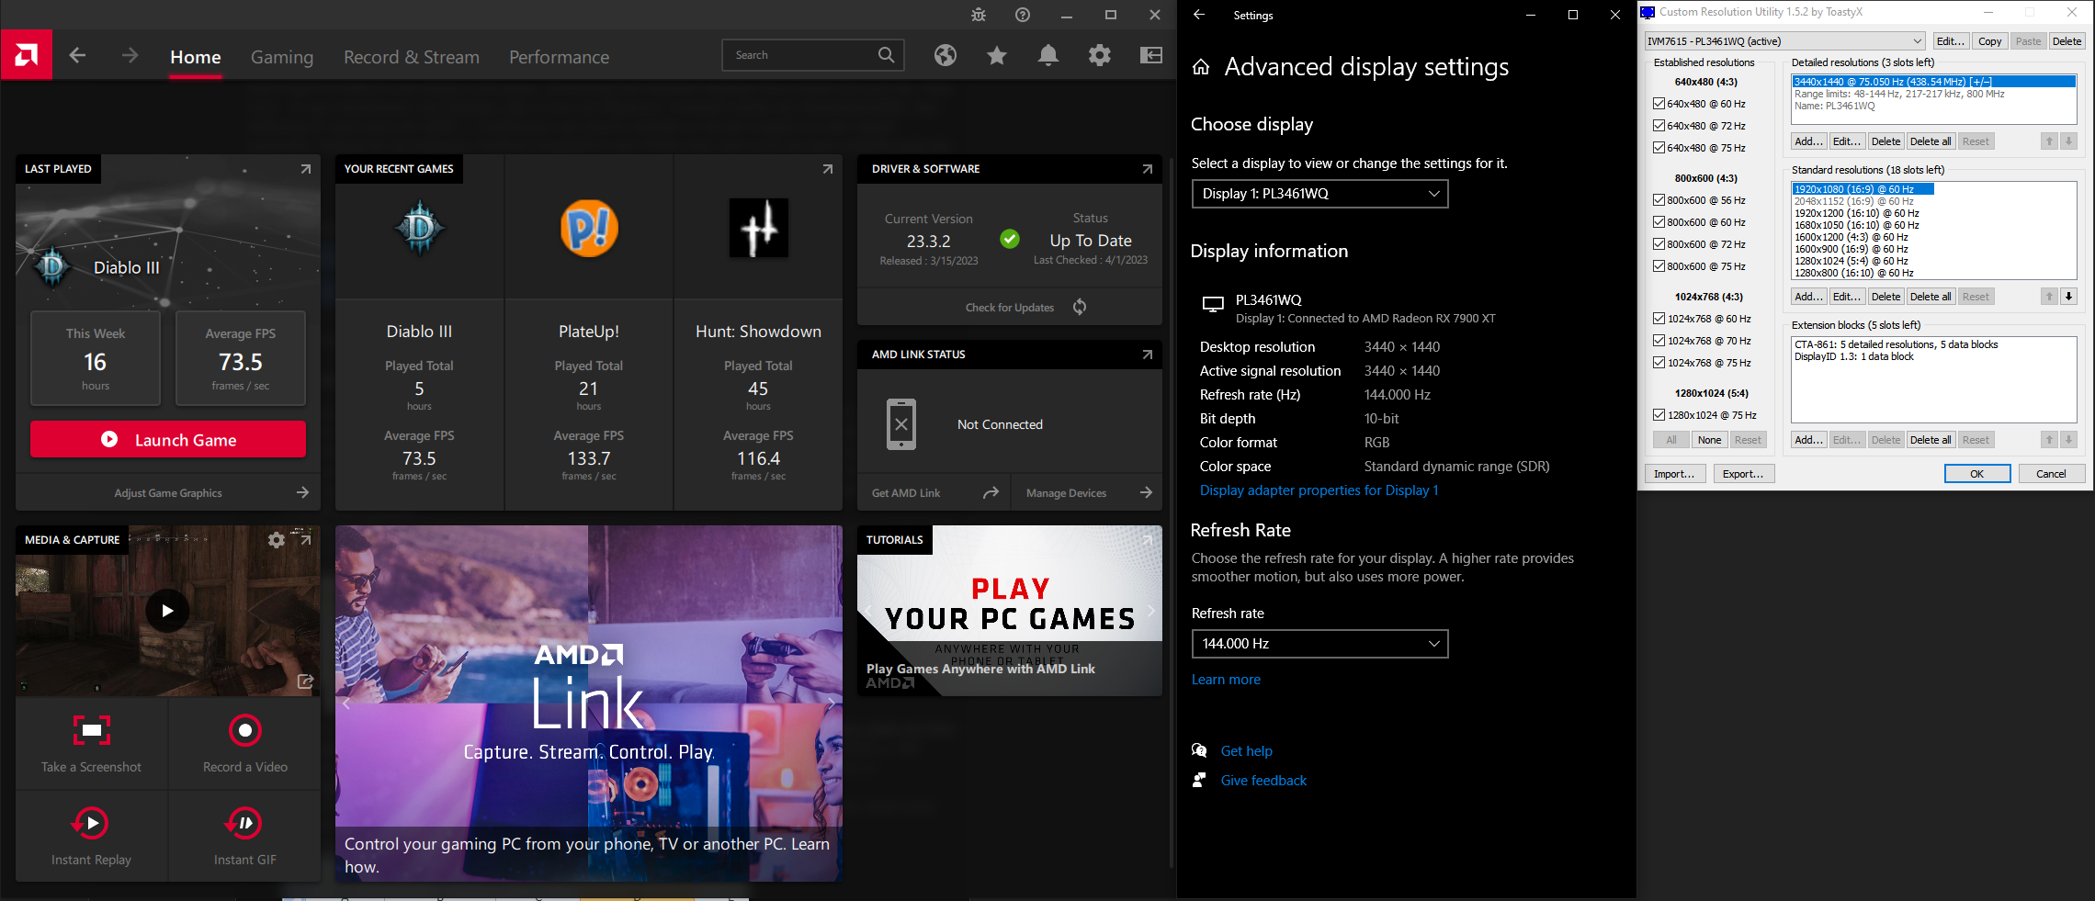The width and height of the screenshot is (2095, 901).
Task: Open the web browser globe icon
Action: [x=946, y=56]
